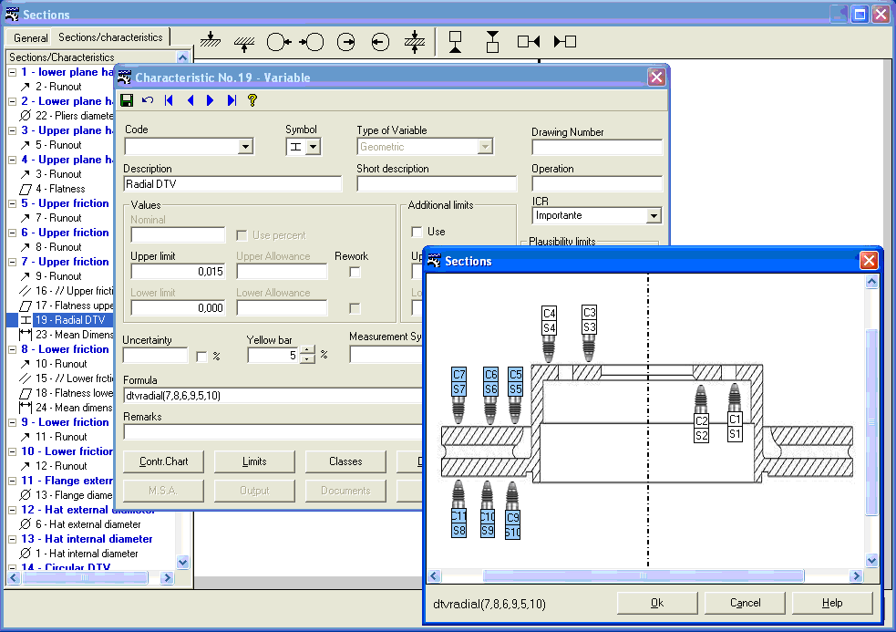The width and height of the screenshot is (896, 632).
Task: Click Cancel in Sections dialog
Action: coord(745,603)
